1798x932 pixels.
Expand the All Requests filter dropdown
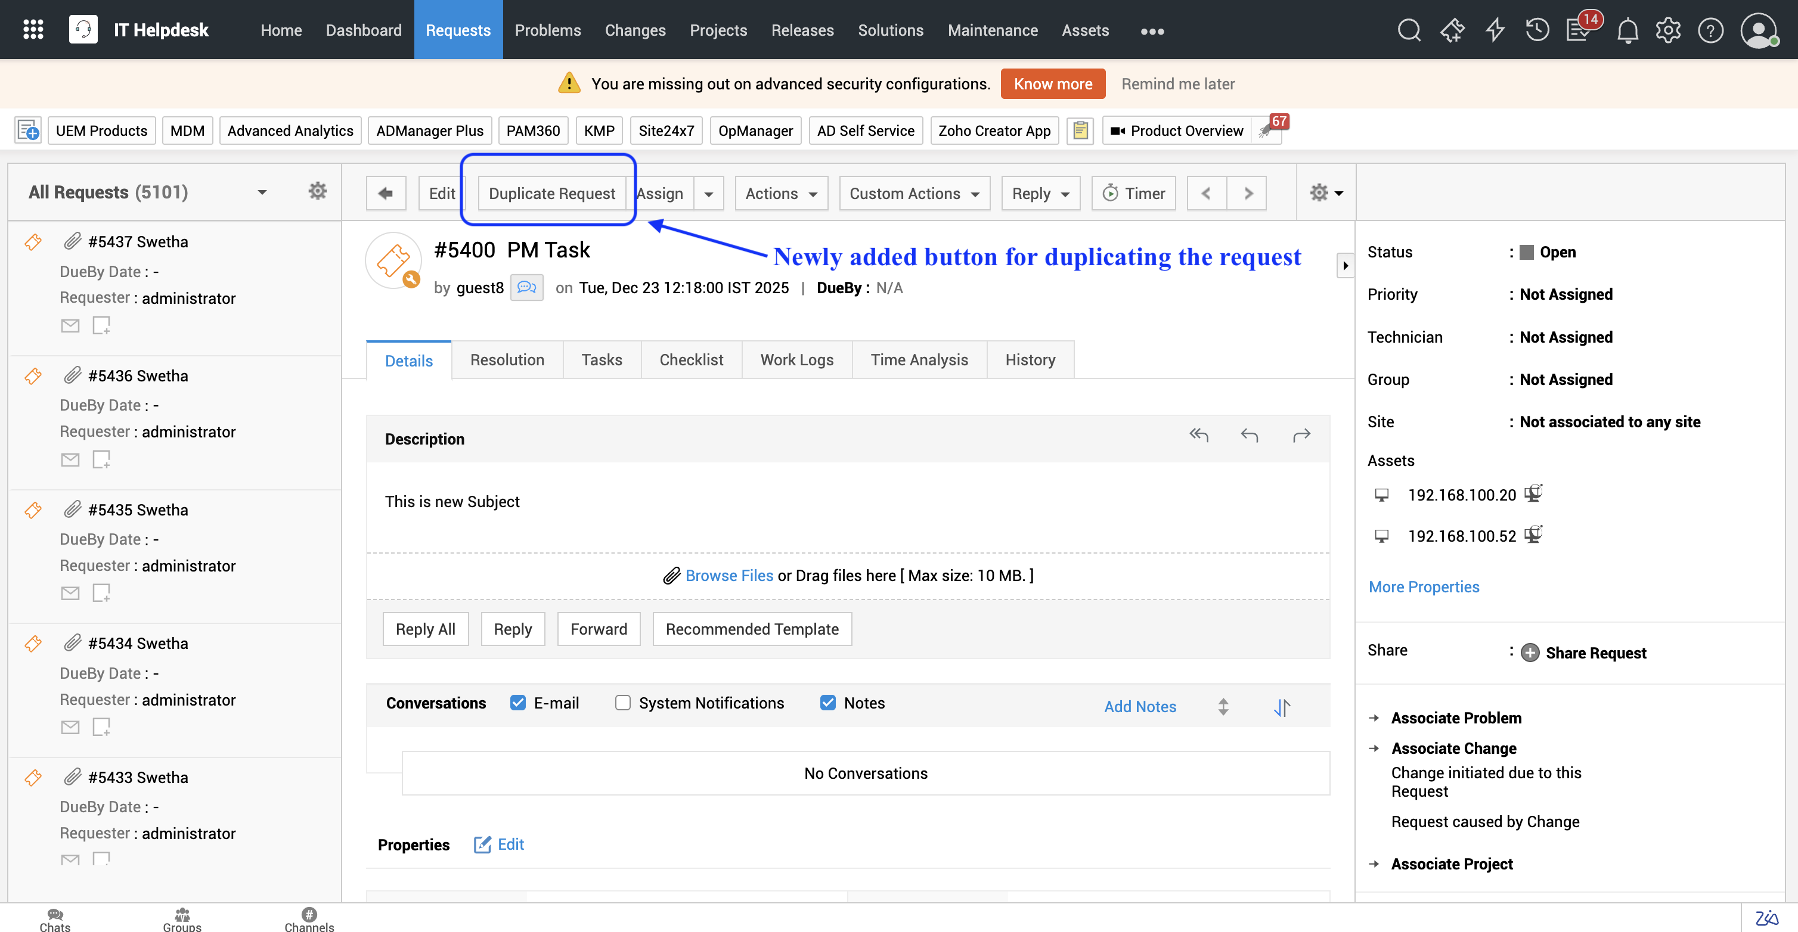pos(262,192)
